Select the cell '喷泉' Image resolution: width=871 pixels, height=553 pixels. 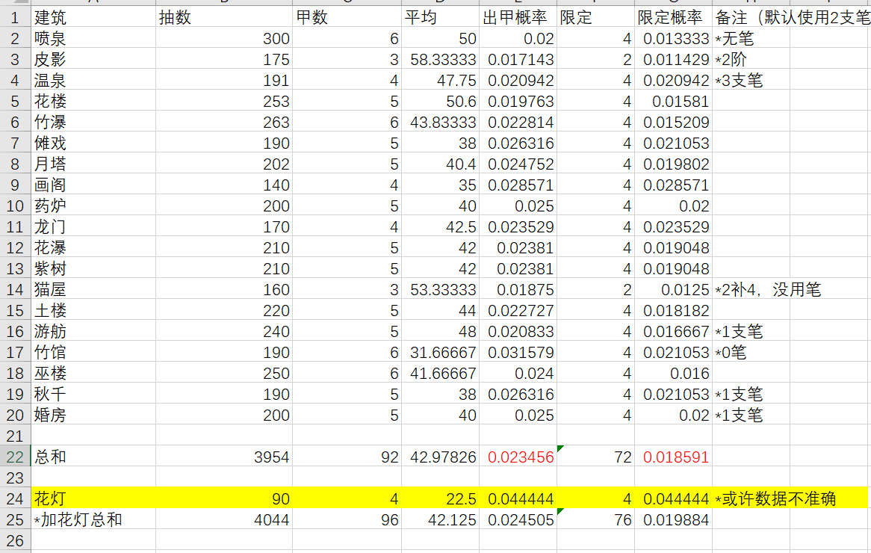coord(93,39)
